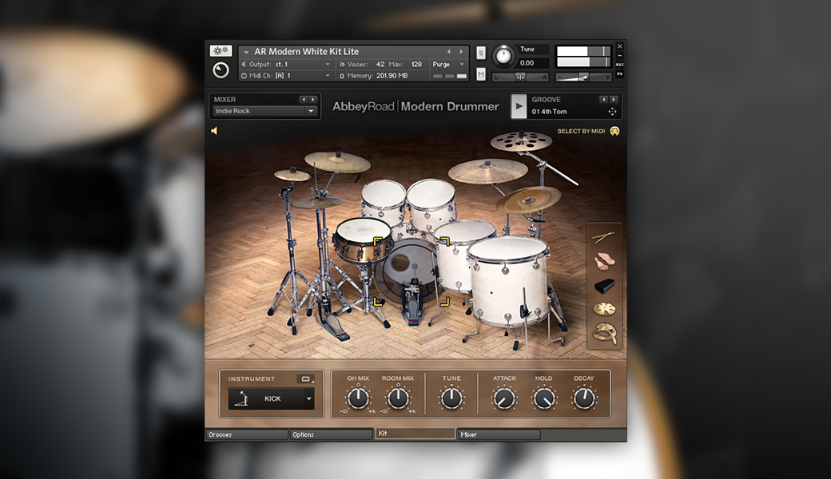The height and width of the screenshot is (479, 831).
Task: Go to next instrument preset arrow
Action: click(461, 51)
